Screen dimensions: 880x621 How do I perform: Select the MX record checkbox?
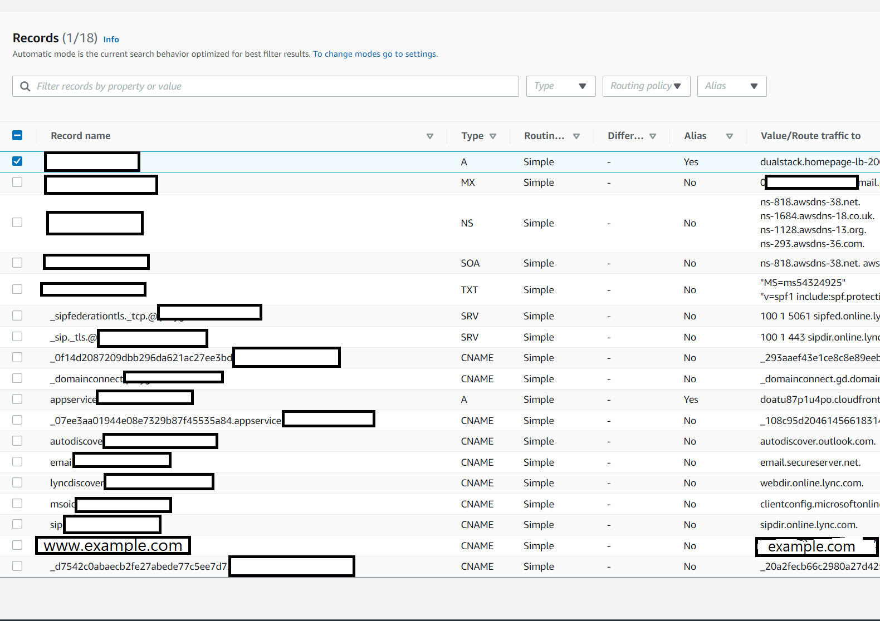coord(17,182)
